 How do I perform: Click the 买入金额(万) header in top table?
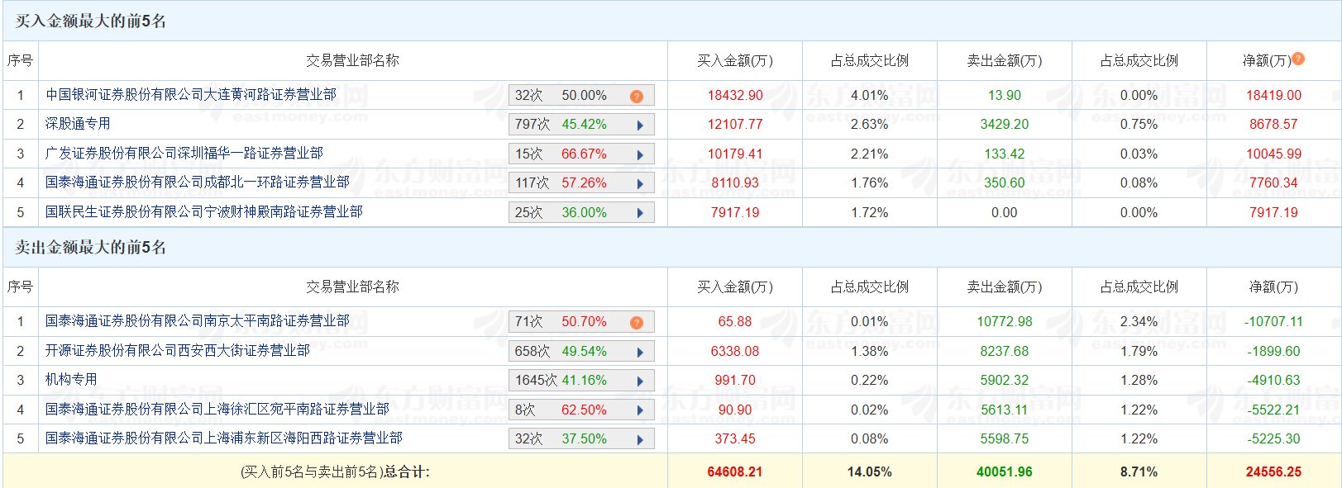tap(734, 60)
